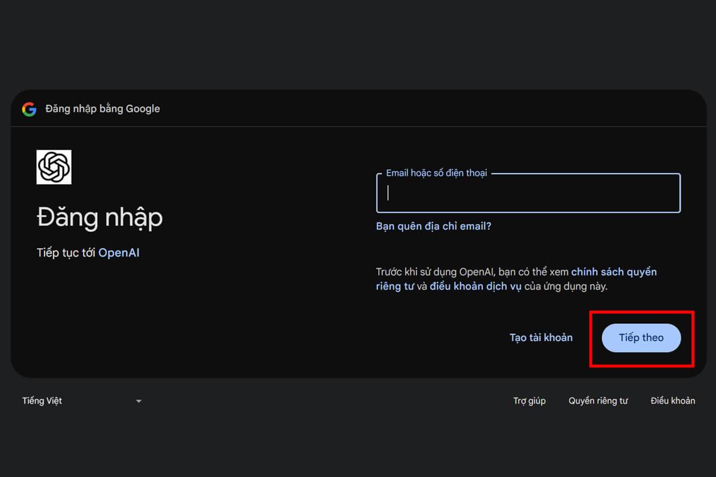Focus the Email hoặc số điện thoại field
This screenshot has height=477, width=716.
pyautogui.click(x=528, y=193)
